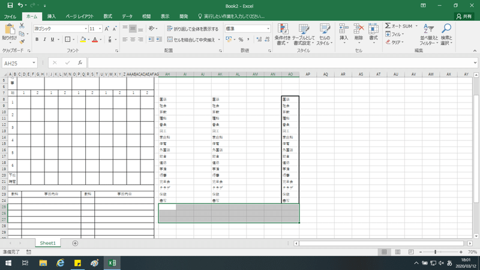Switch to the Page Layout tab

point(80,17)
